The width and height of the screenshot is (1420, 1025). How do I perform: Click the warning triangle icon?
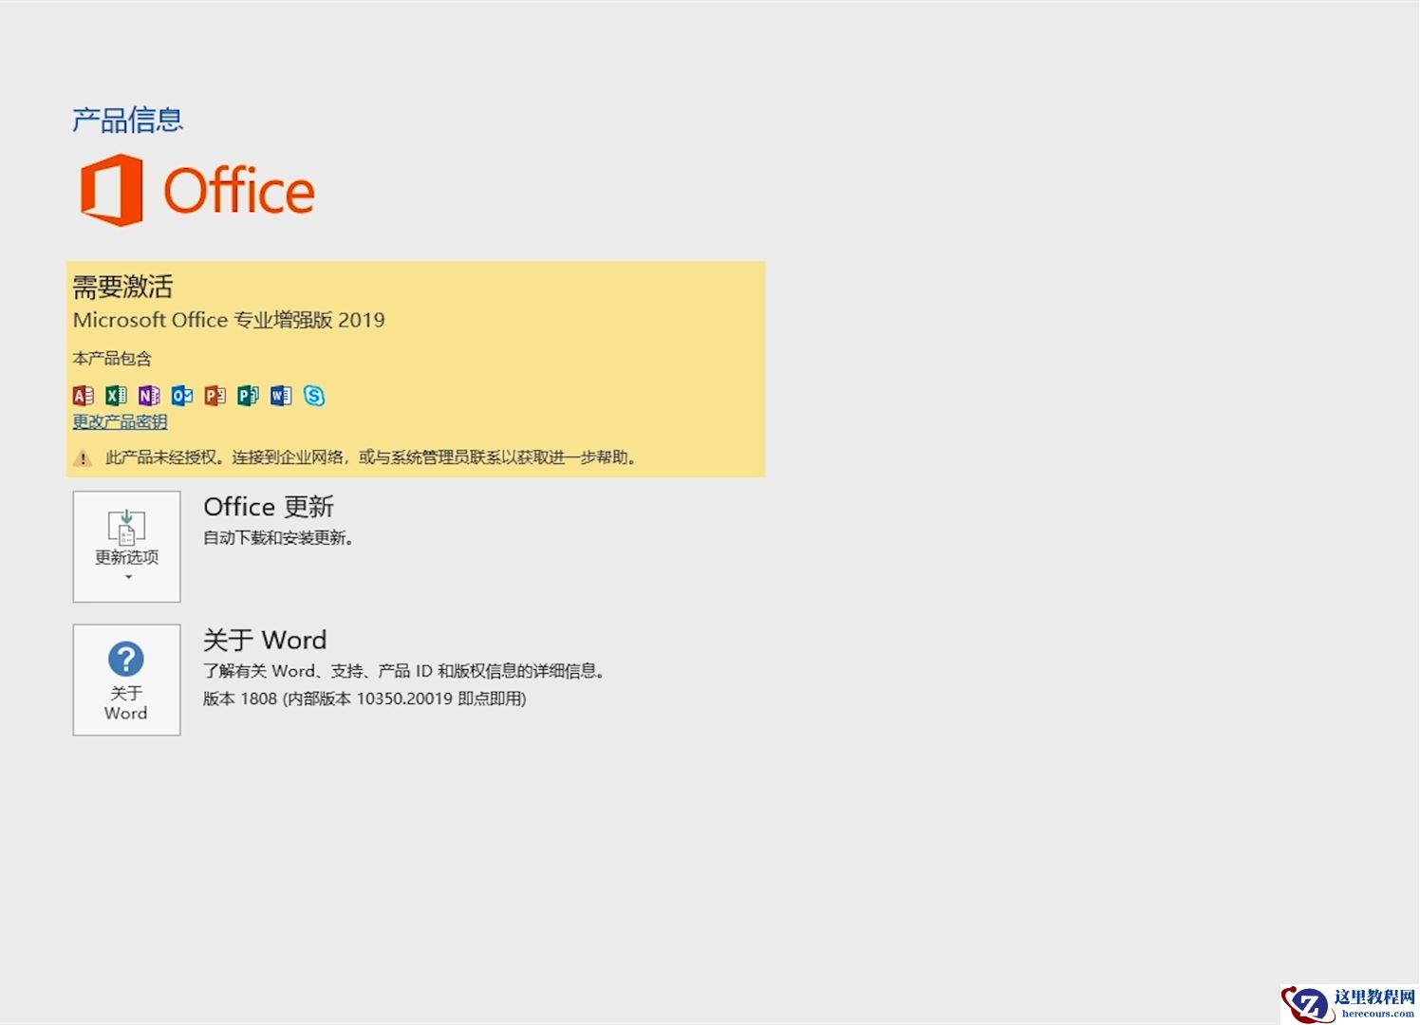pos(82,457)
